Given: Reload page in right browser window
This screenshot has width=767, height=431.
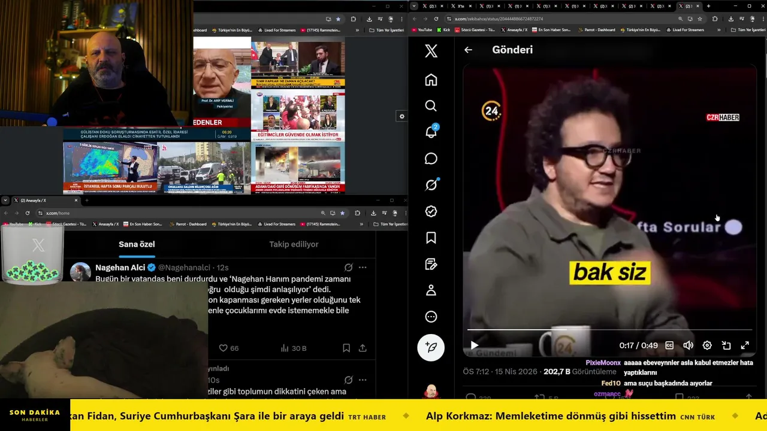Looking at the screenshot, I should coord(436,19).
